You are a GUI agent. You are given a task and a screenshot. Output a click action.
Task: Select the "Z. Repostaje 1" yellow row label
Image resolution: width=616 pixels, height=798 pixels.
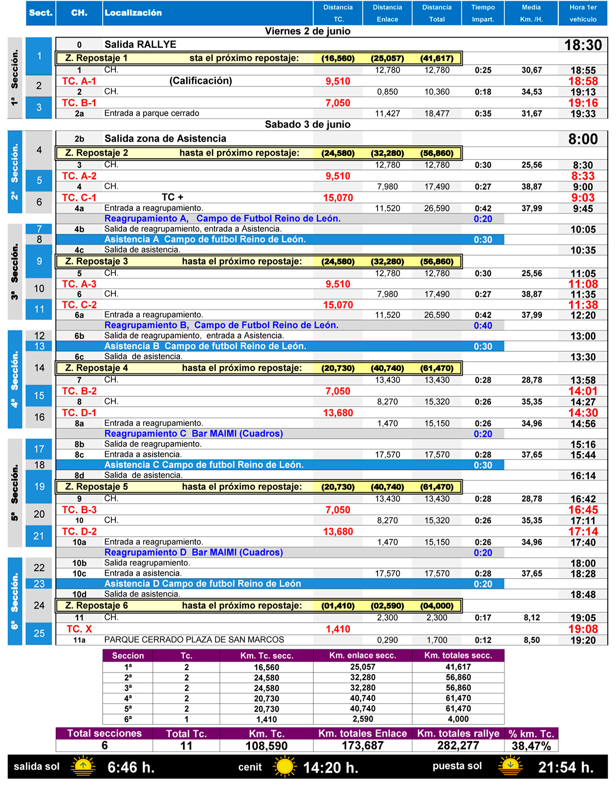coord(97,58)
